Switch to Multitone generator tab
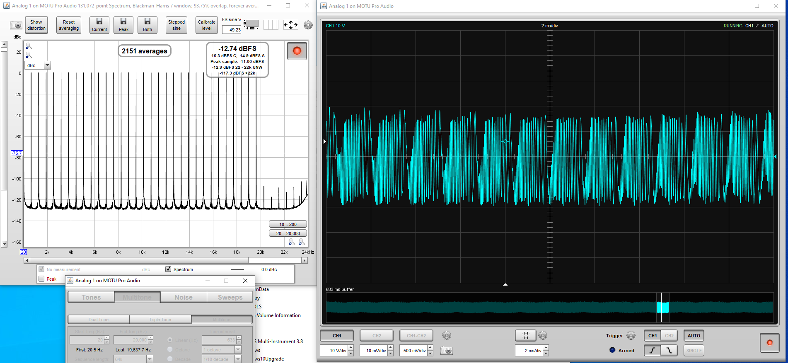The width and height of the screenshot is (788, 363). [x=137, y=297]
